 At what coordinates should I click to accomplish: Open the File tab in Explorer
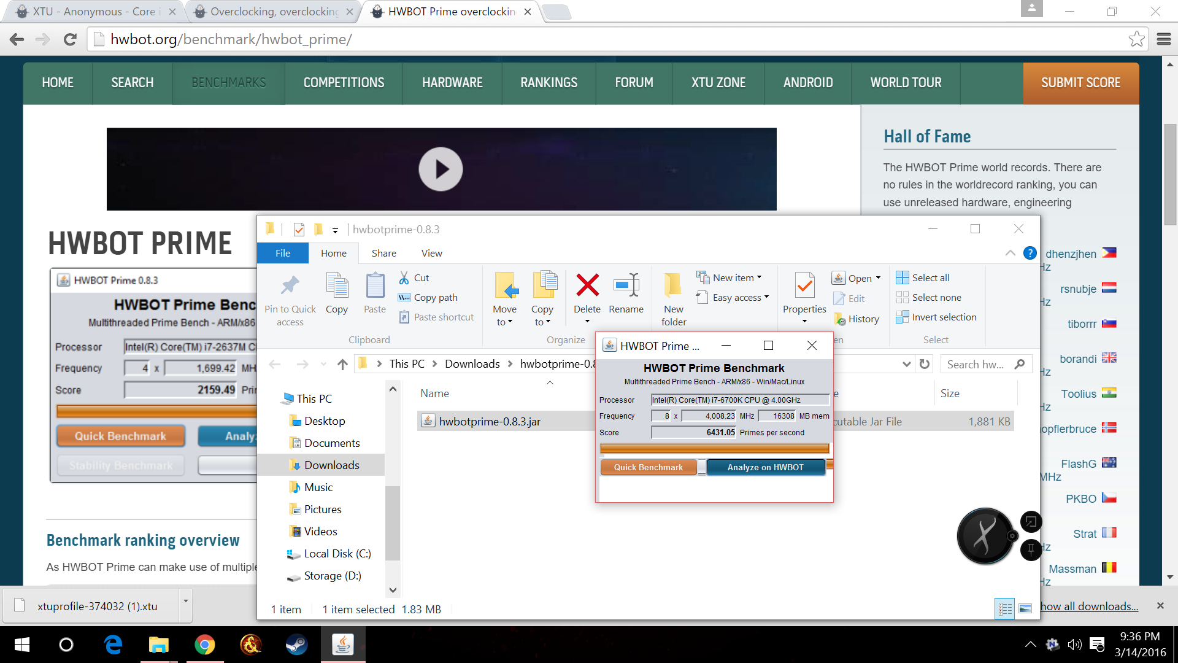[283, 253]
